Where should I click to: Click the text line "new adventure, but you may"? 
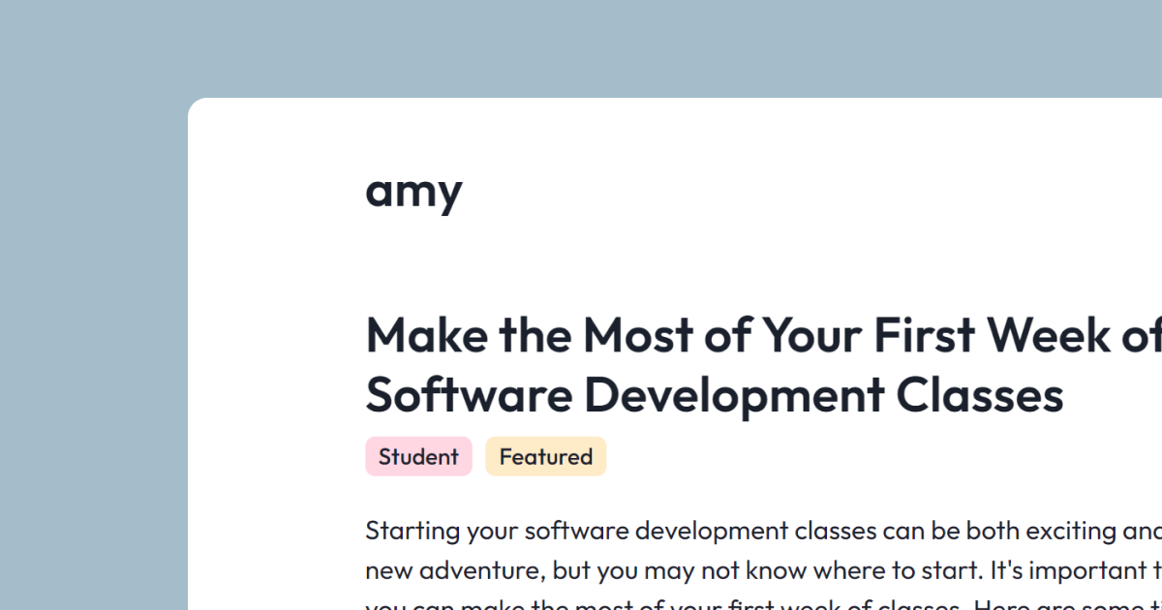tap(763, 570)
